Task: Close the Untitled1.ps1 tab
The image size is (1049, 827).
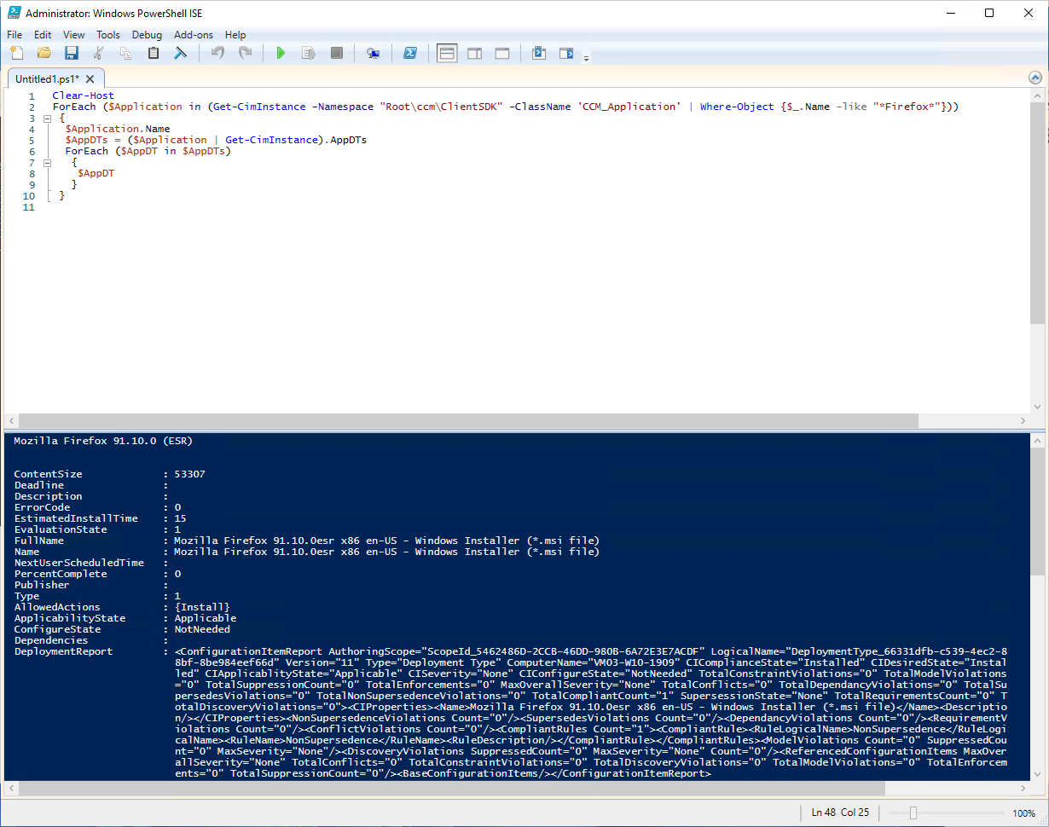Action: tap(90, 78)
